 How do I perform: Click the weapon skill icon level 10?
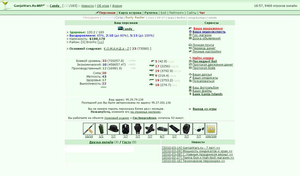tap(152, 84)
